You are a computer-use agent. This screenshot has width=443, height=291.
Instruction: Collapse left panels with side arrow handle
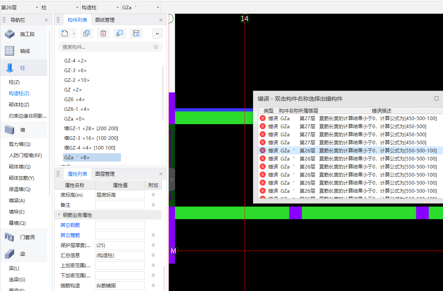pos(172,179)
